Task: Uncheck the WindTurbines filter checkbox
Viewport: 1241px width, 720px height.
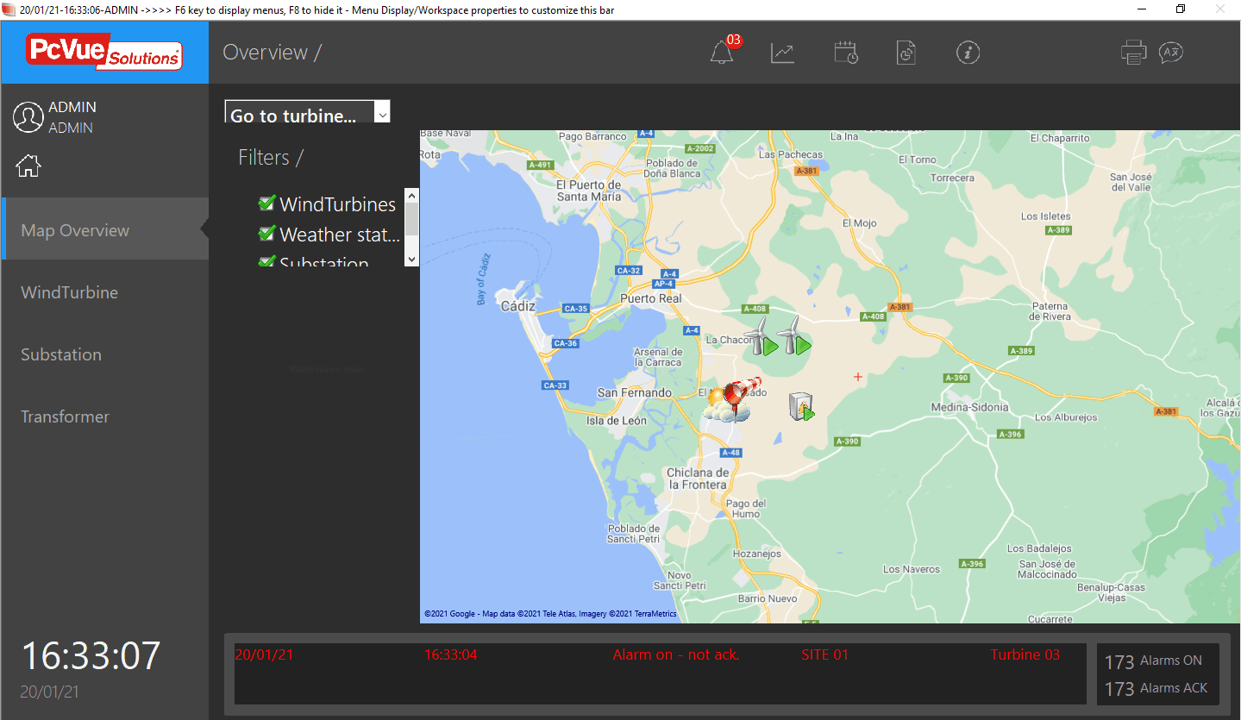Action: pyautogui.click(x=266, y=203)
